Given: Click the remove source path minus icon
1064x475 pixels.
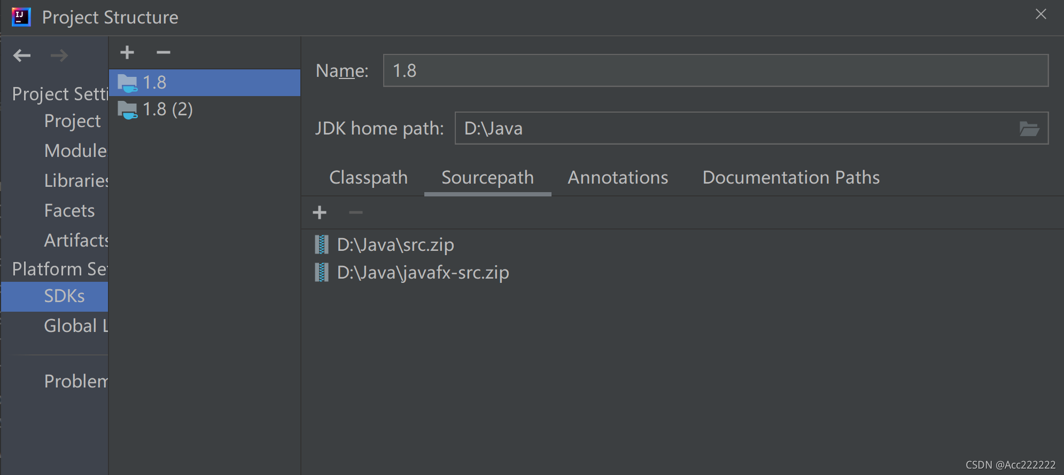Looking at the screenshot, I should (355, 212).
